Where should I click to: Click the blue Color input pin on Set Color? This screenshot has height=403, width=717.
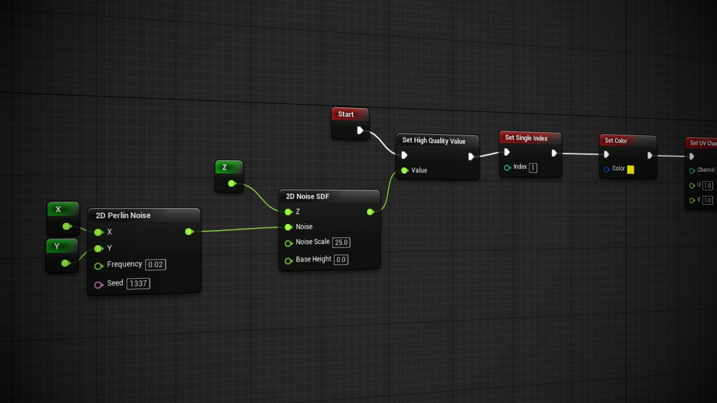click(607, 169)
